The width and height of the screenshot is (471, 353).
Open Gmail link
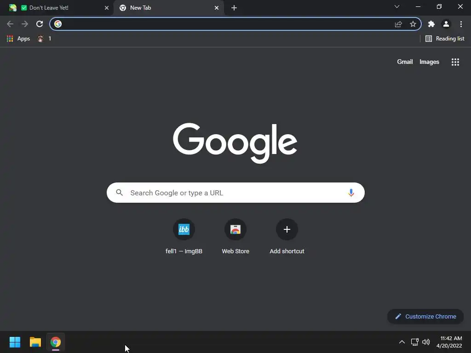pos(405,62)
